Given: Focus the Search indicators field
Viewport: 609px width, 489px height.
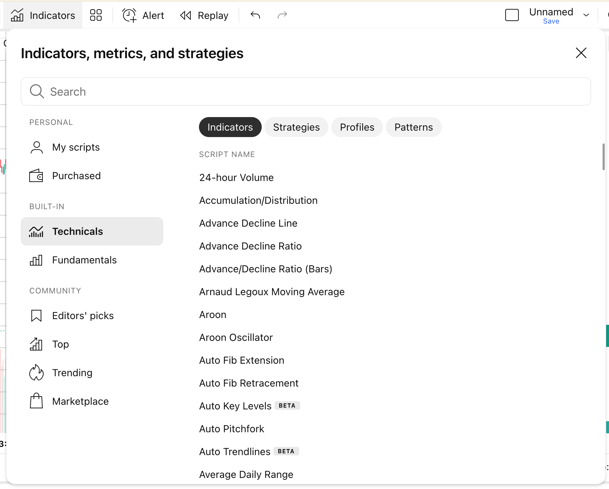Looking at the screenshot, I should pos(306,91).
